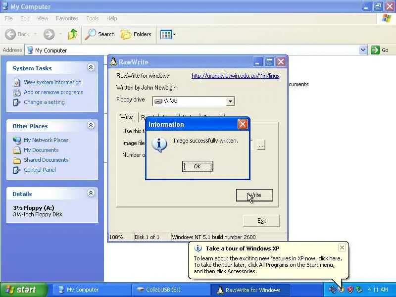The height and width of the screenshot is (297, 396).
Task: Open the Start menu
Action: [24, 290]
